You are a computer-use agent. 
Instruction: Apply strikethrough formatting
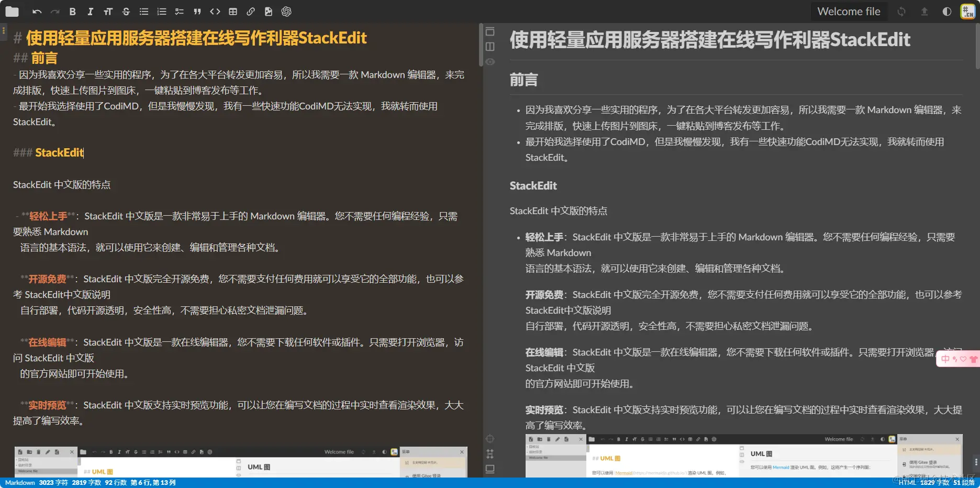(x=126, y=12)
